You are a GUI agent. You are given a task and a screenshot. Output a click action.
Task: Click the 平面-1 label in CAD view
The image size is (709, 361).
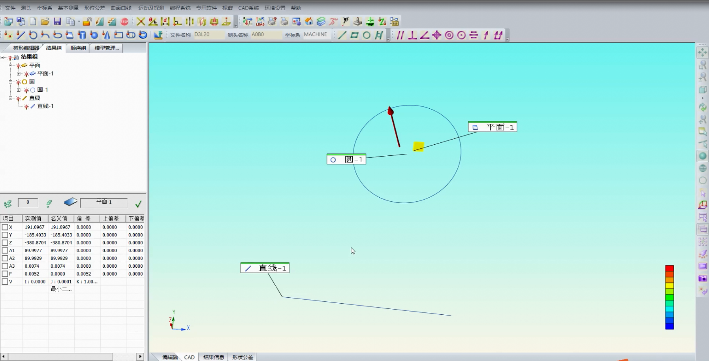point(493,127)
